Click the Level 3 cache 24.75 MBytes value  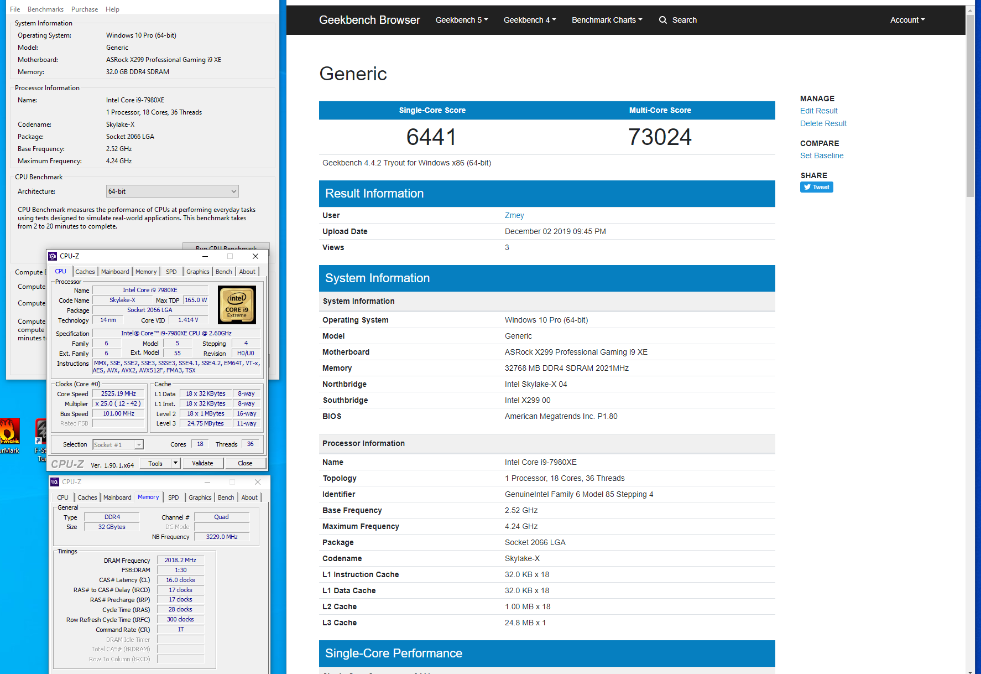(206, 423)
